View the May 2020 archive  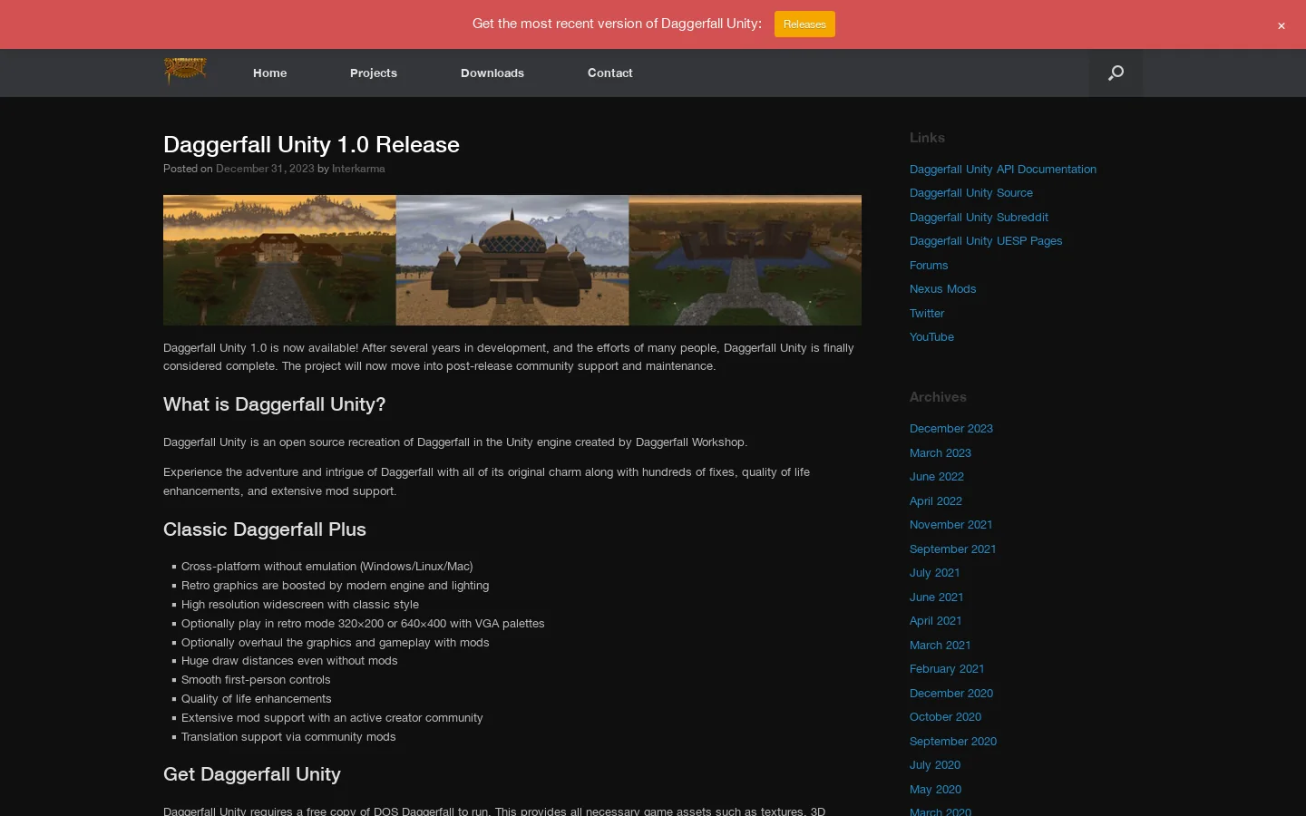pos(936,790)
